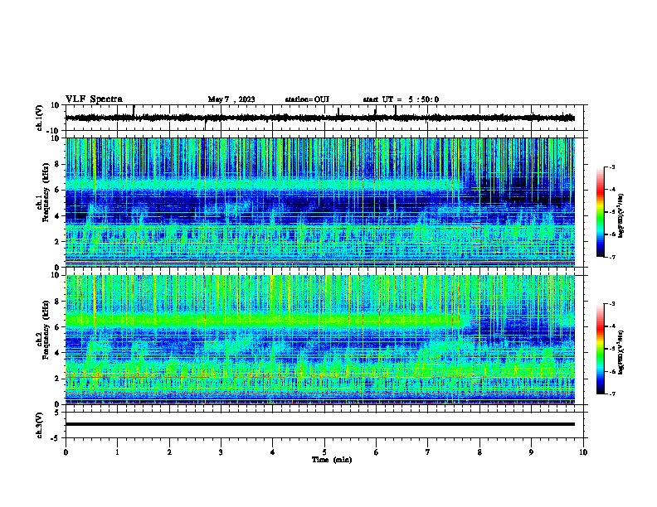Click the "8" kHz tick on ch.1 spectrogram
This screenshot has width=657, height=507.
coord(58,164)
